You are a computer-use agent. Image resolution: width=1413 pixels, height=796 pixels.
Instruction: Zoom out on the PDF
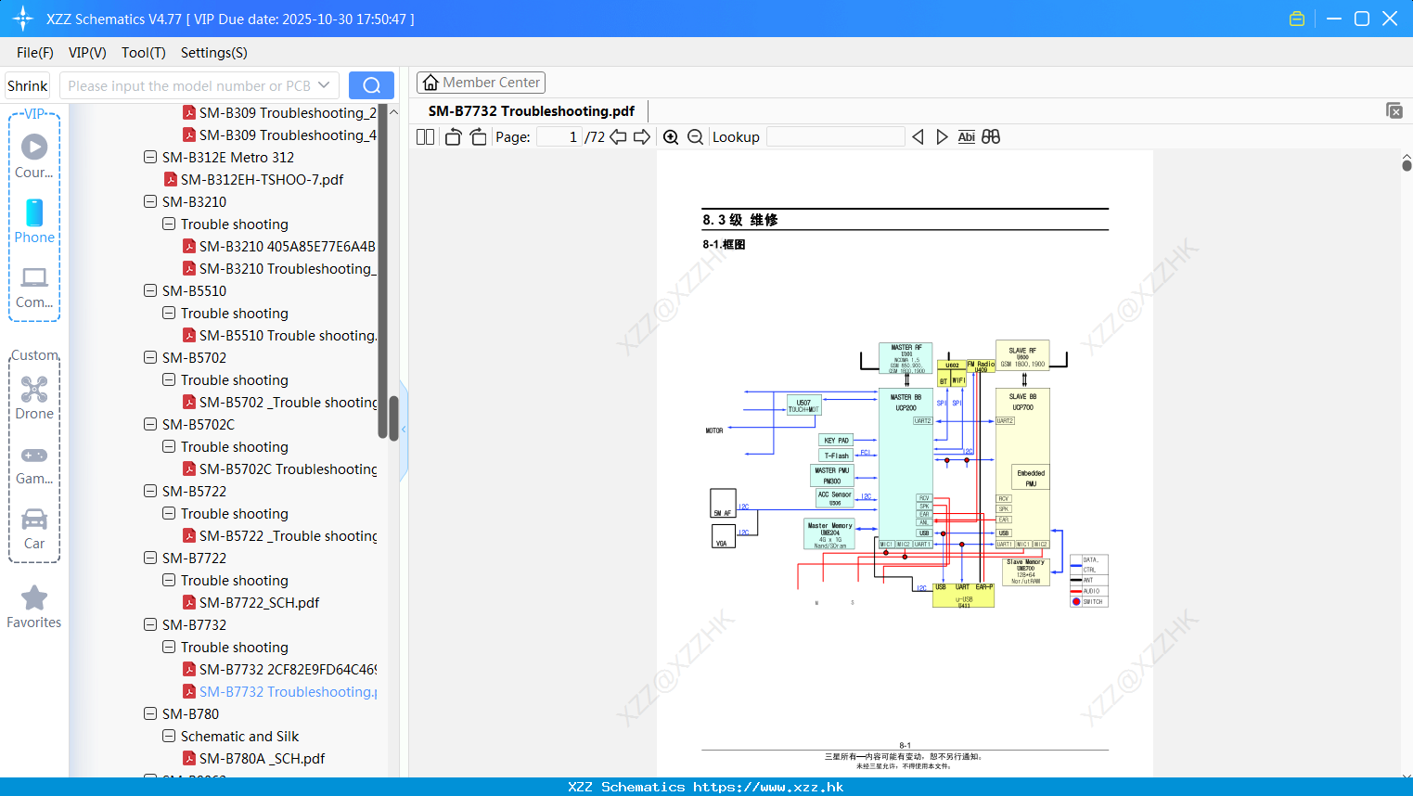(x=695, y=136)
